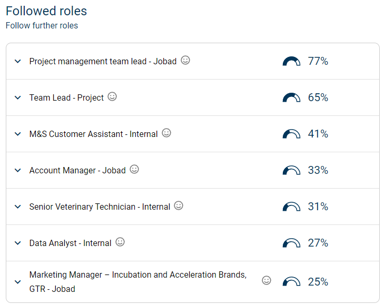Expand the Team Lead - Project row
This screenshot has width=385, height=304.
(x=18, y=98)
